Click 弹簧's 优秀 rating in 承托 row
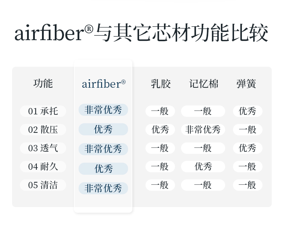The height and width of the screenshot is (233, 281). 248,111
